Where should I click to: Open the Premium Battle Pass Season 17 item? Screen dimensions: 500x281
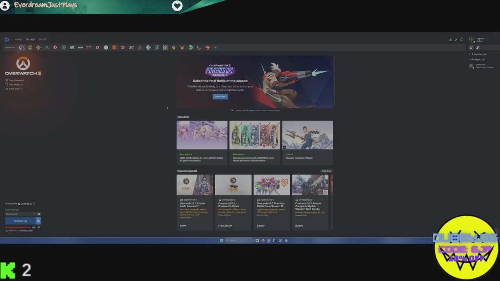(272, 202)
